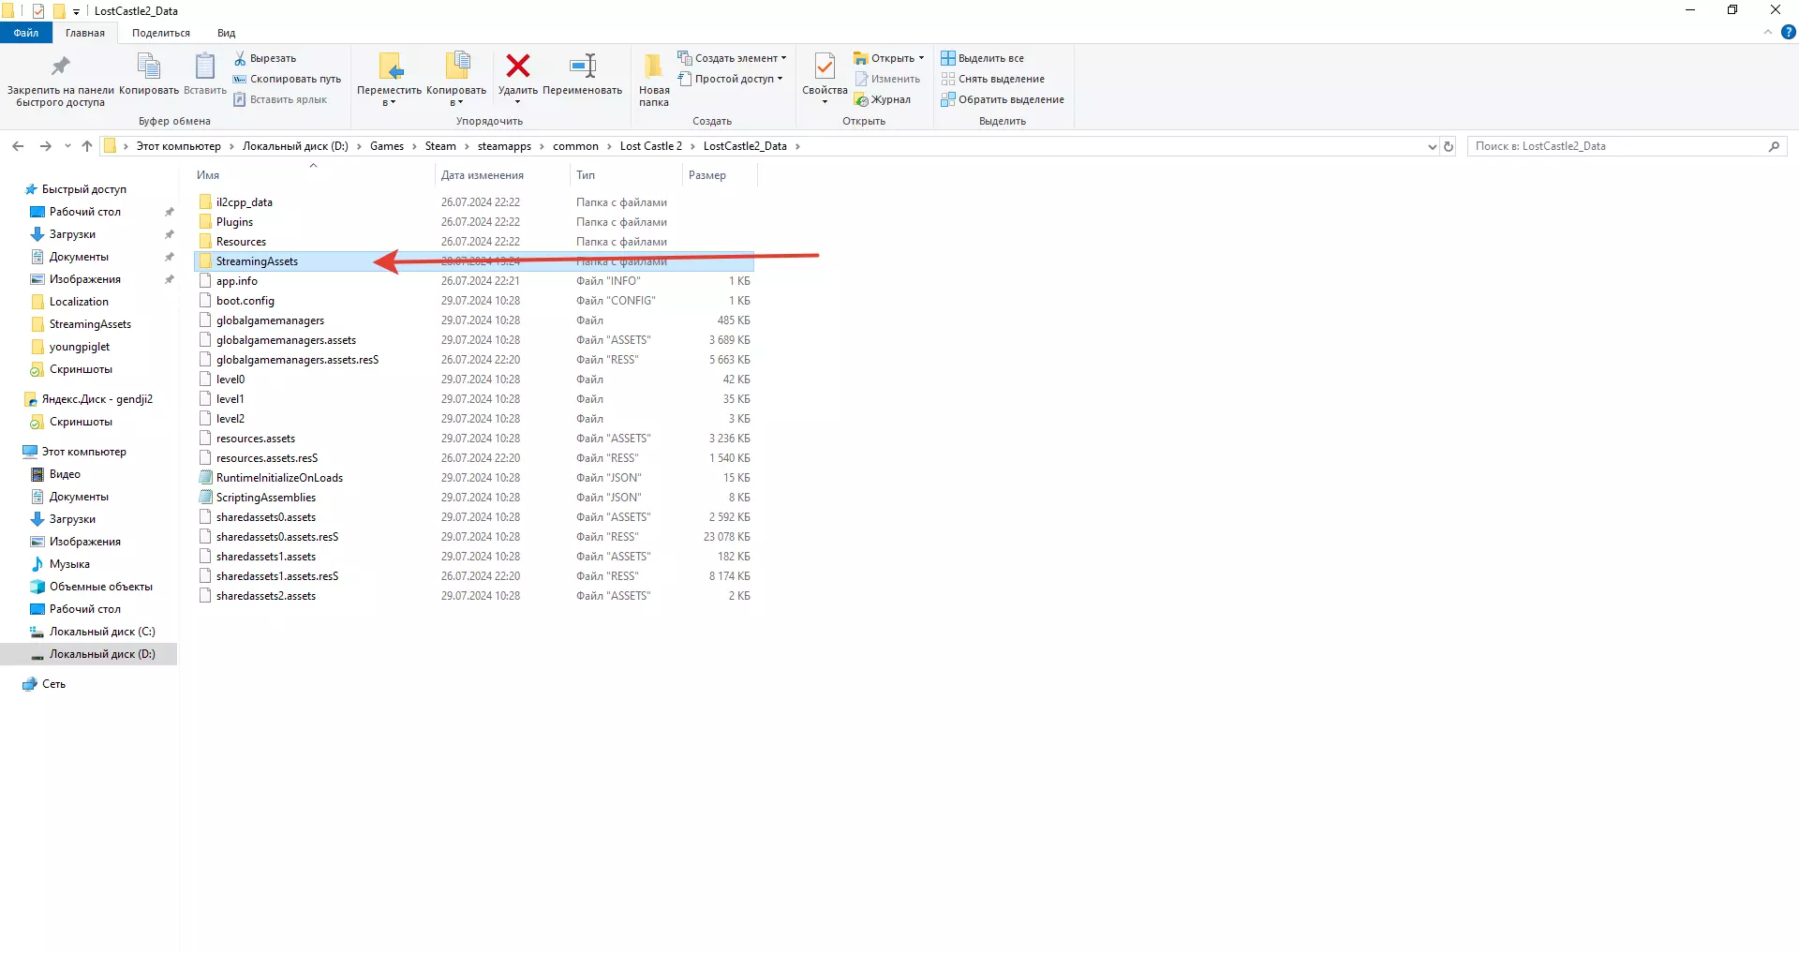Go forward with the right arrow
Viewport: 1799px width, 953px height.
click(x=45, y=146)
